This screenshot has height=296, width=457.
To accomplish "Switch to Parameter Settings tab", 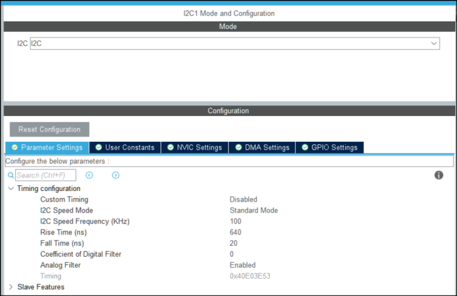I will coord(47,147).
